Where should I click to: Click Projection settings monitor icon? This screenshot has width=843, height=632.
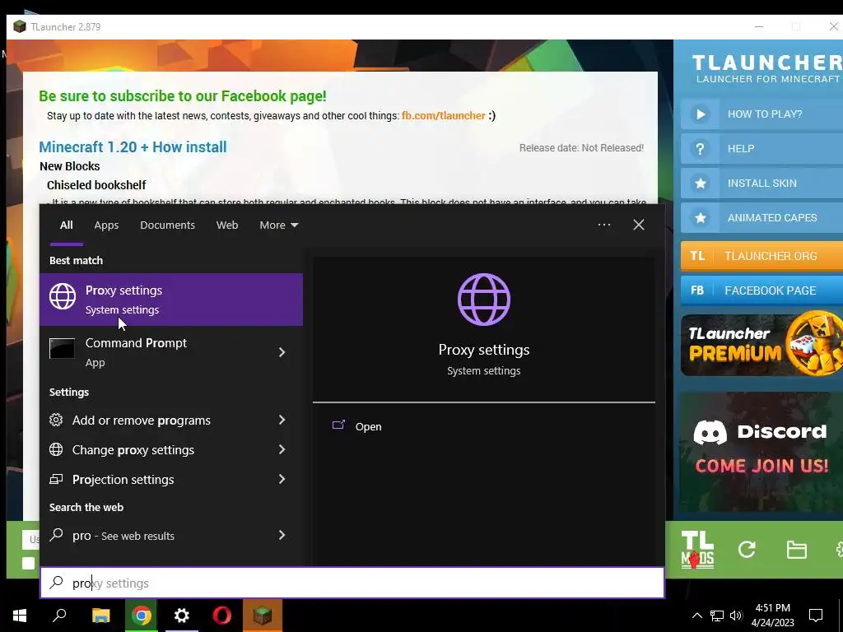(56, 479)
